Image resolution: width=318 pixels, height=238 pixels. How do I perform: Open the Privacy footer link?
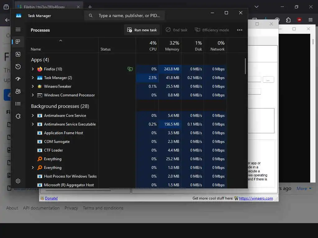pos(71,208)
